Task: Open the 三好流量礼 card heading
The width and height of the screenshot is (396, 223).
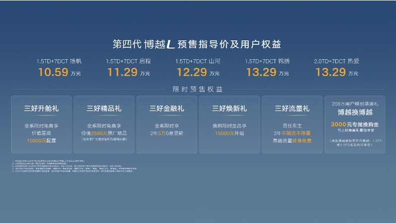Action: 292,109
